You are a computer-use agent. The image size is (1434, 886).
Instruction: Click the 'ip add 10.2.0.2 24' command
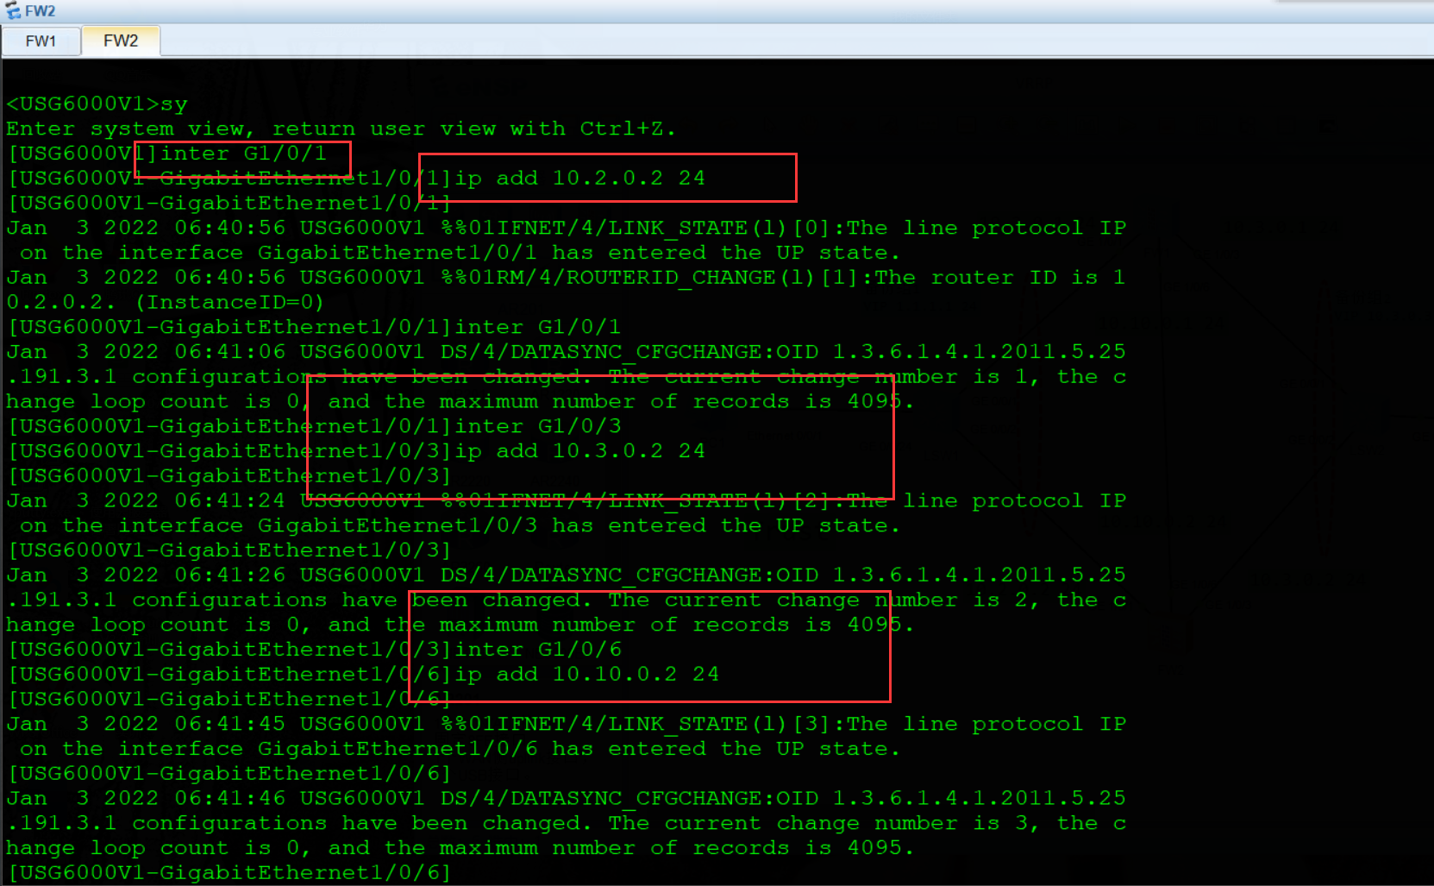579,178
